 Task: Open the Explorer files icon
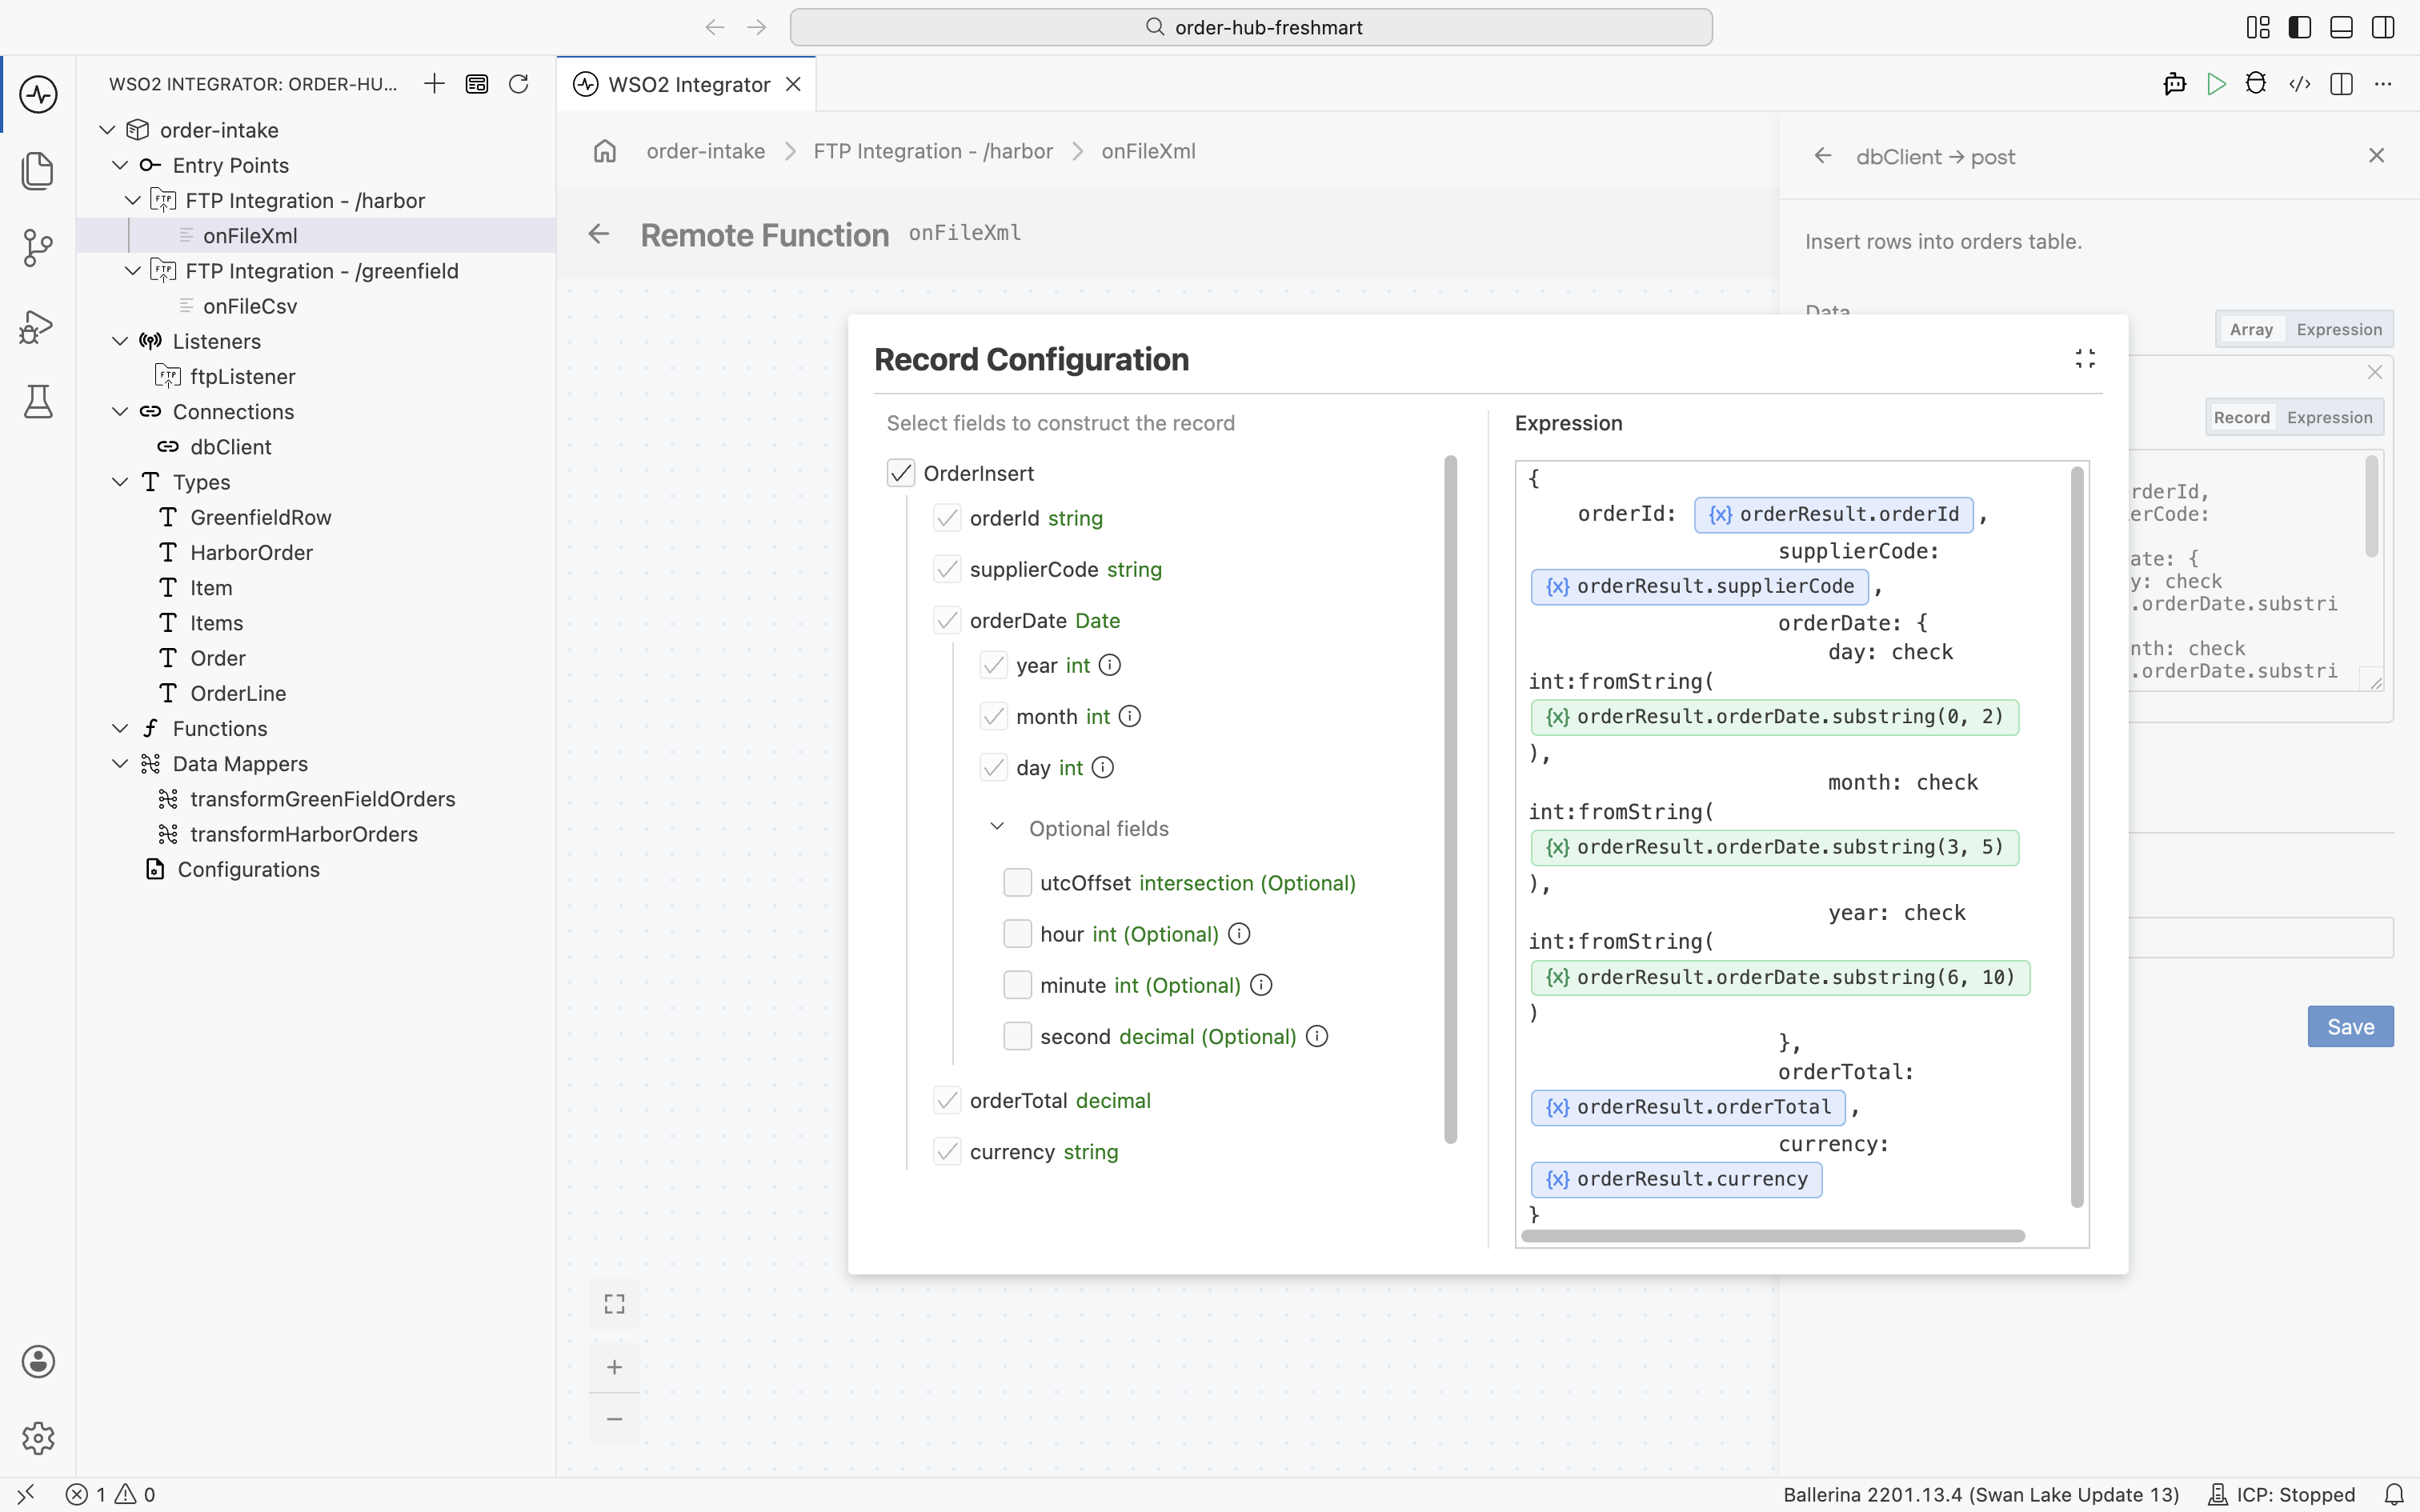coord(38,171)
